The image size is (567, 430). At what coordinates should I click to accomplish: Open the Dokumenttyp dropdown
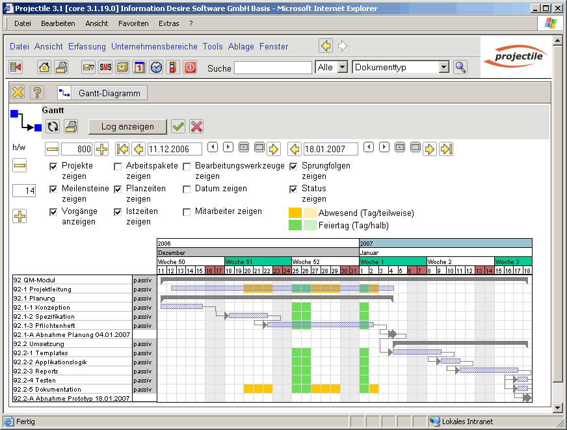[x=444, y=67]
